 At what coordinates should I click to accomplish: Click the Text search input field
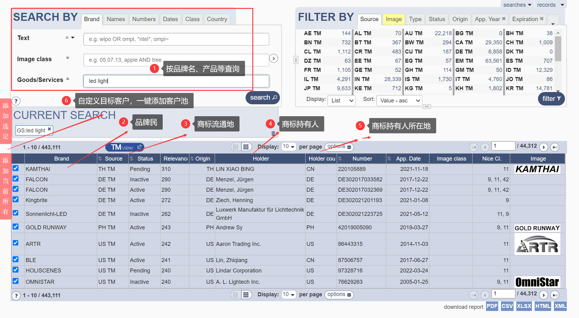176,39
